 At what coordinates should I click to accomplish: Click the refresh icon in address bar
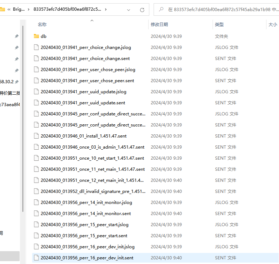tap(142, 10)
